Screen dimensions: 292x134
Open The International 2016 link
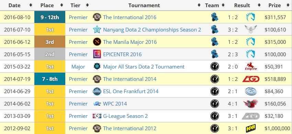click(130, 17)
